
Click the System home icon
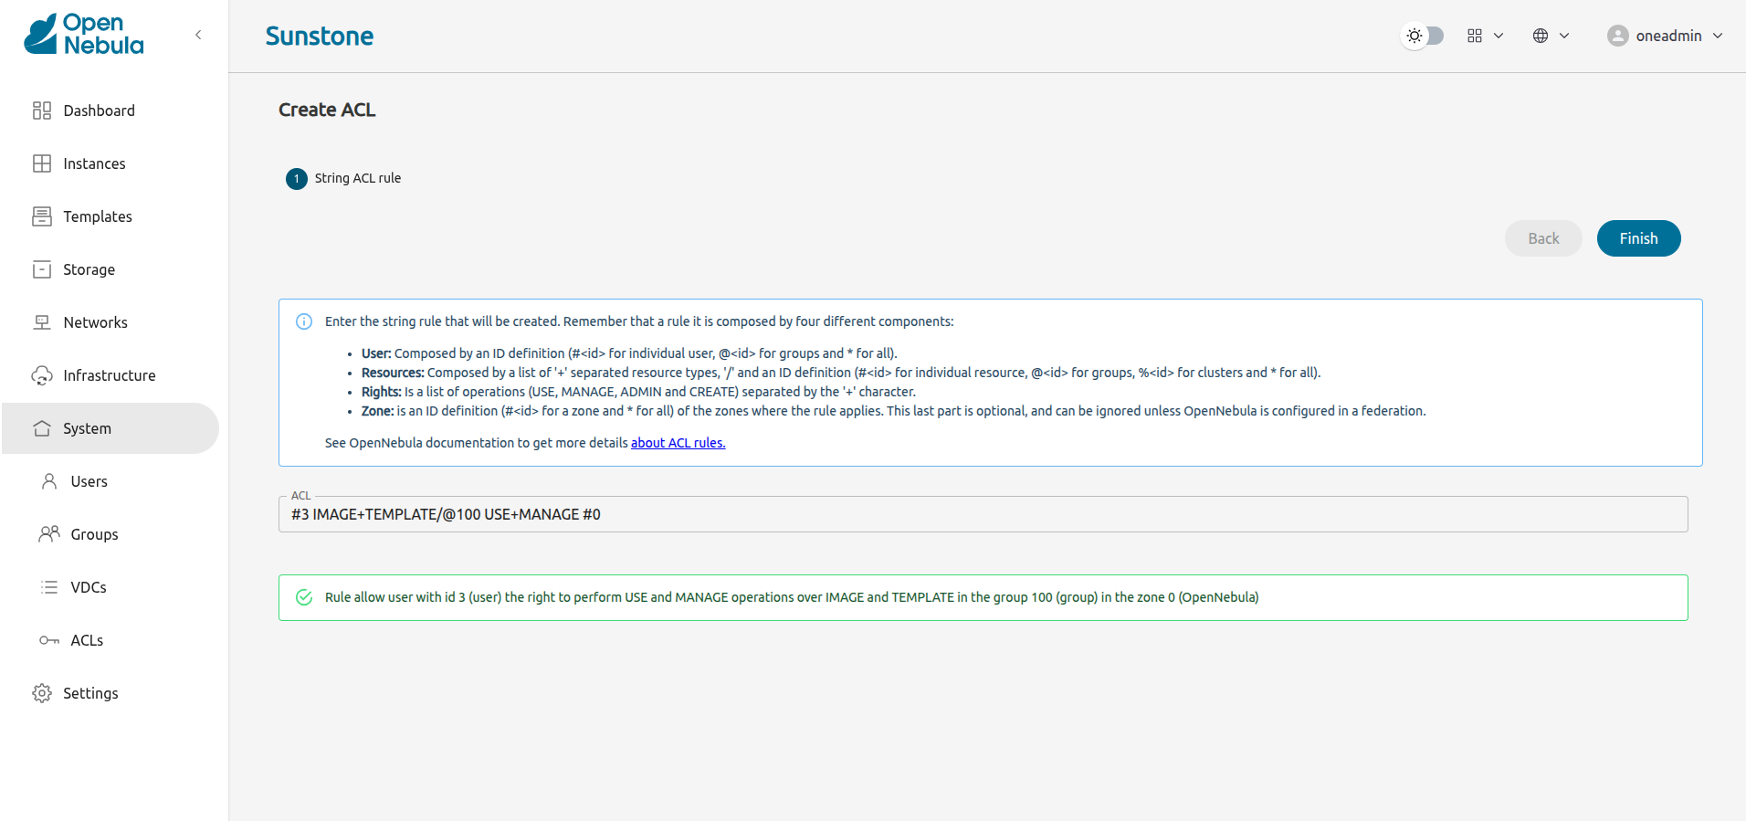pos(42,428)
